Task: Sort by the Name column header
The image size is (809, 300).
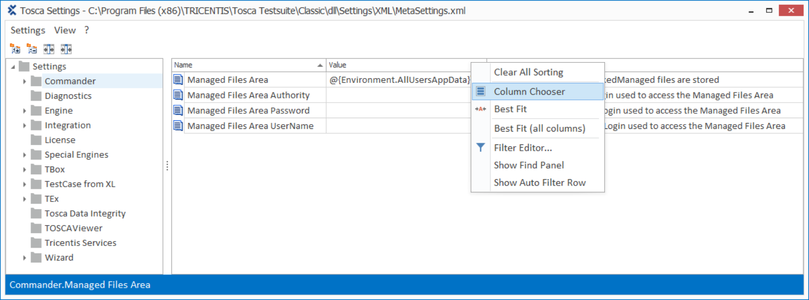Action: pos(246,65)
